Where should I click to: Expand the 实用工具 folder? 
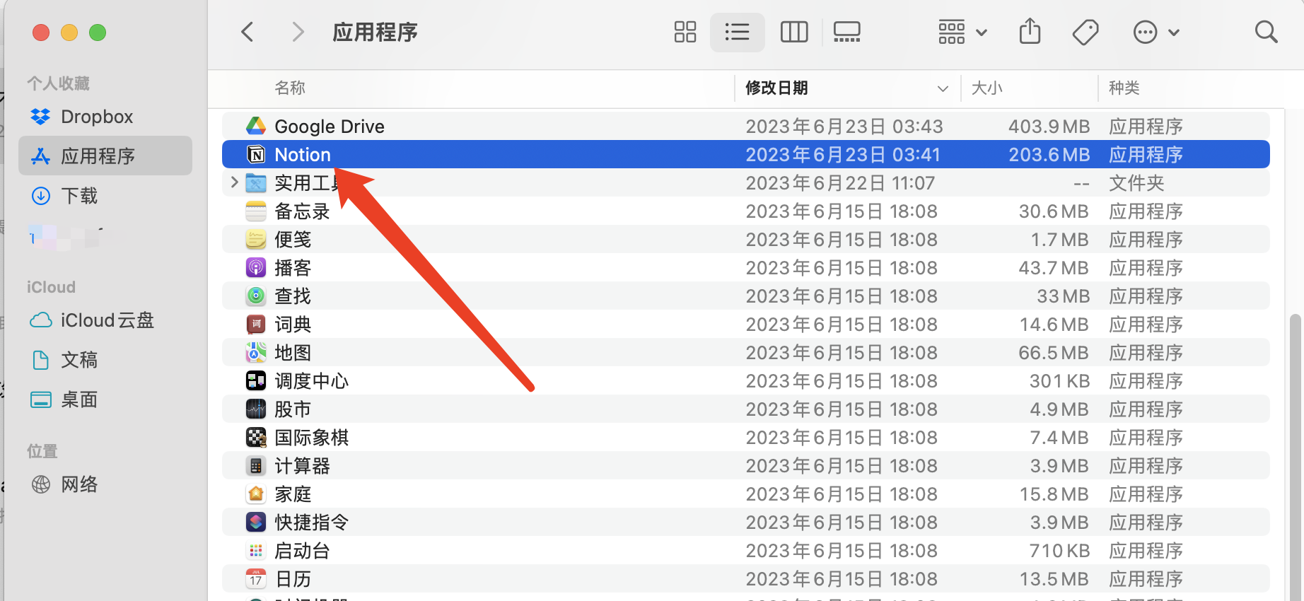point(234,182)
